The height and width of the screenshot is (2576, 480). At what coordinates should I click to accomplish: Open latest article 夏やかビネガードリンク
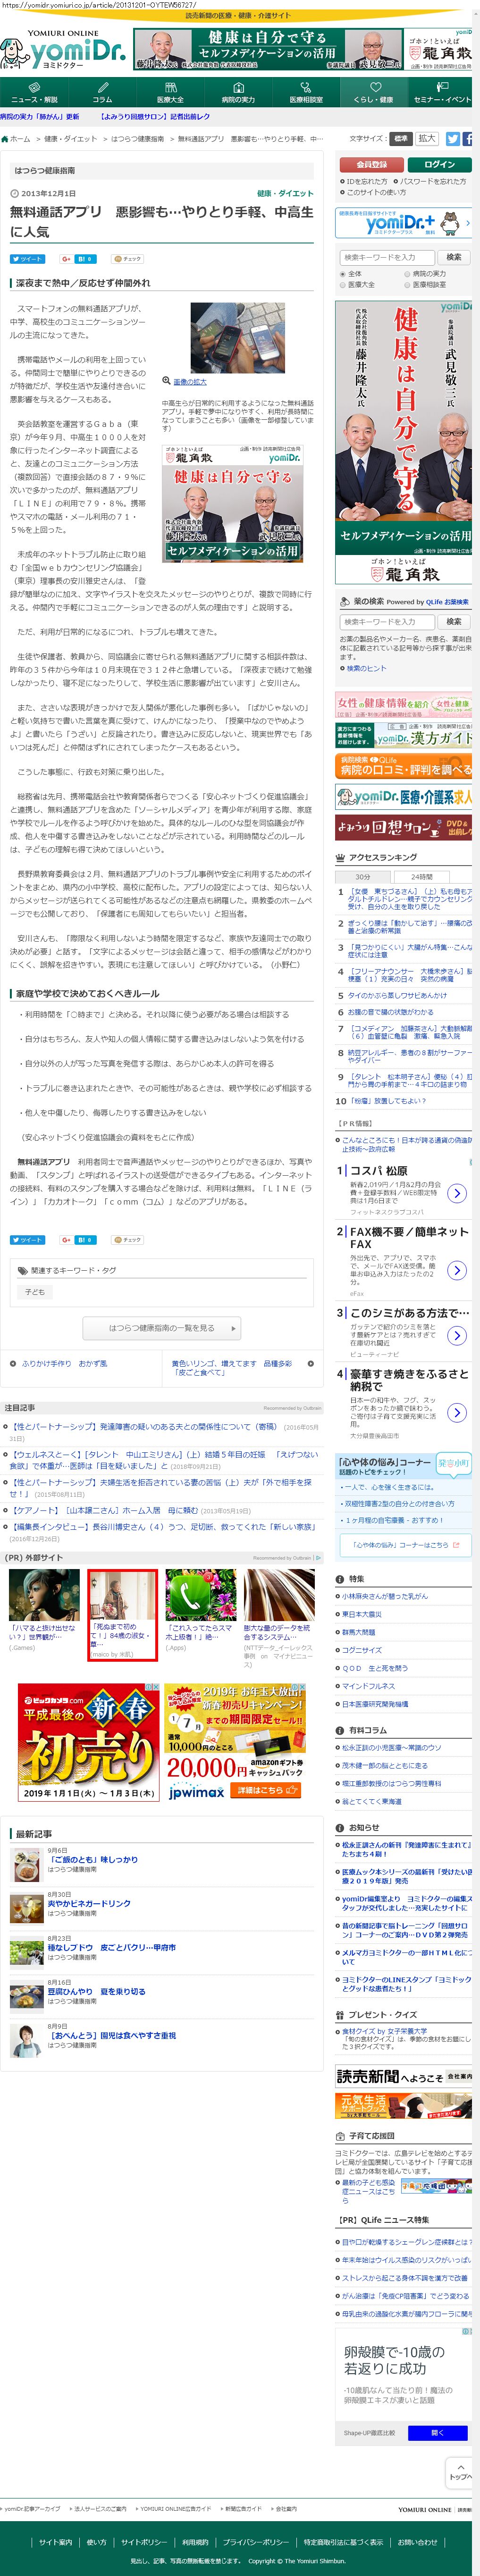click(x=89, y=1904)
